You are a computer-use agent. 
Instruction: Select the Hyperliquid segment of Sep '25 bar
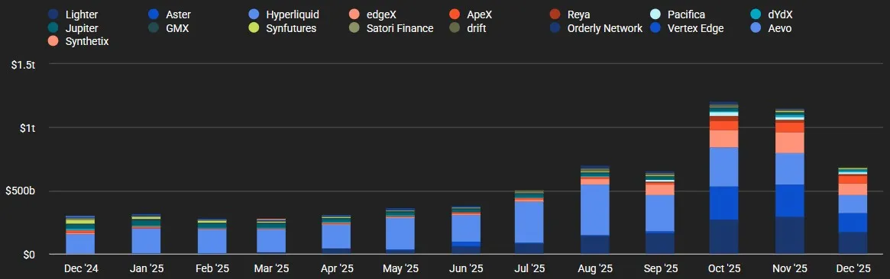[x=659, y=213]
